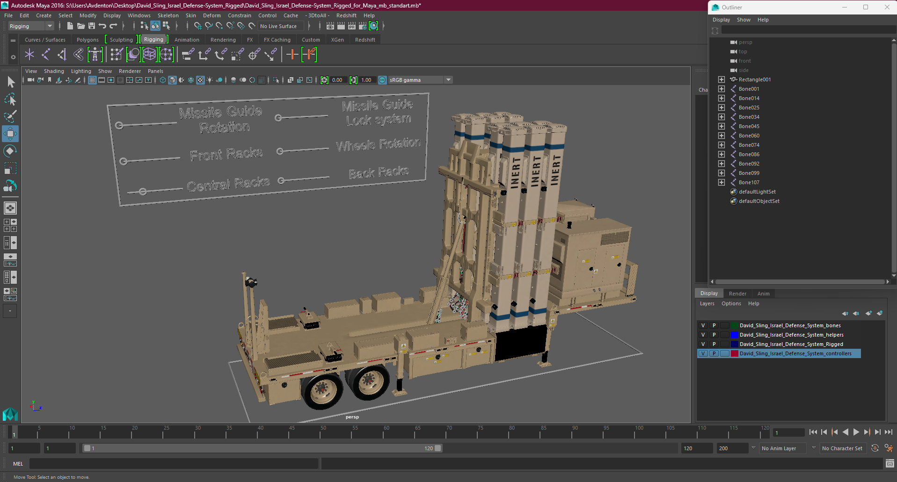Open the Layers menu in layer editor
This screenshot has width=897, height=482.
[x=707, y=303]
